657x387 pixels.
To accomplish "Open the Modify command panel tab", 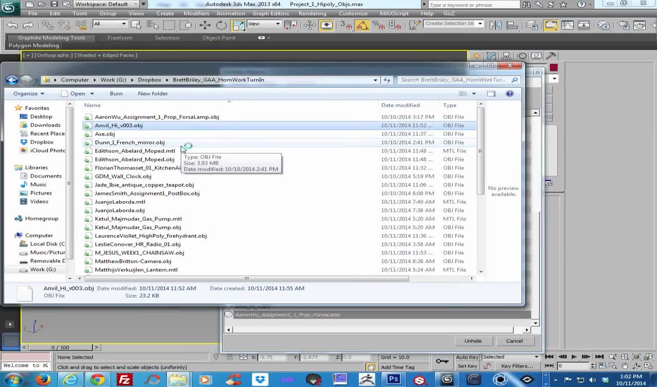I will click(x=492, y=56).
